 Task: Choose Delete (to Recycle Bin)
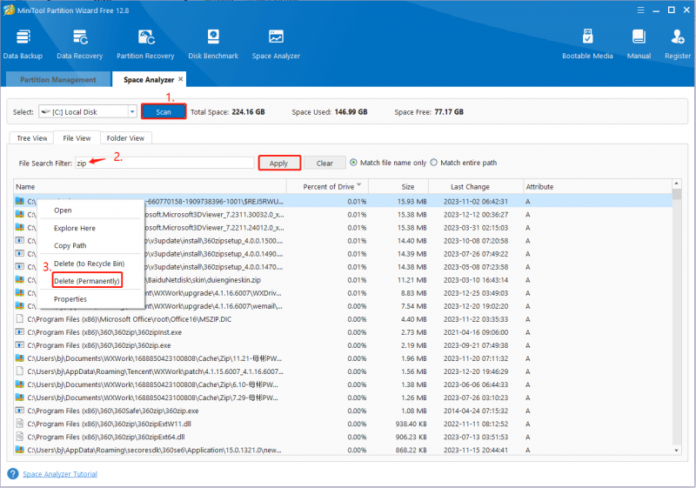pos(90,264)
